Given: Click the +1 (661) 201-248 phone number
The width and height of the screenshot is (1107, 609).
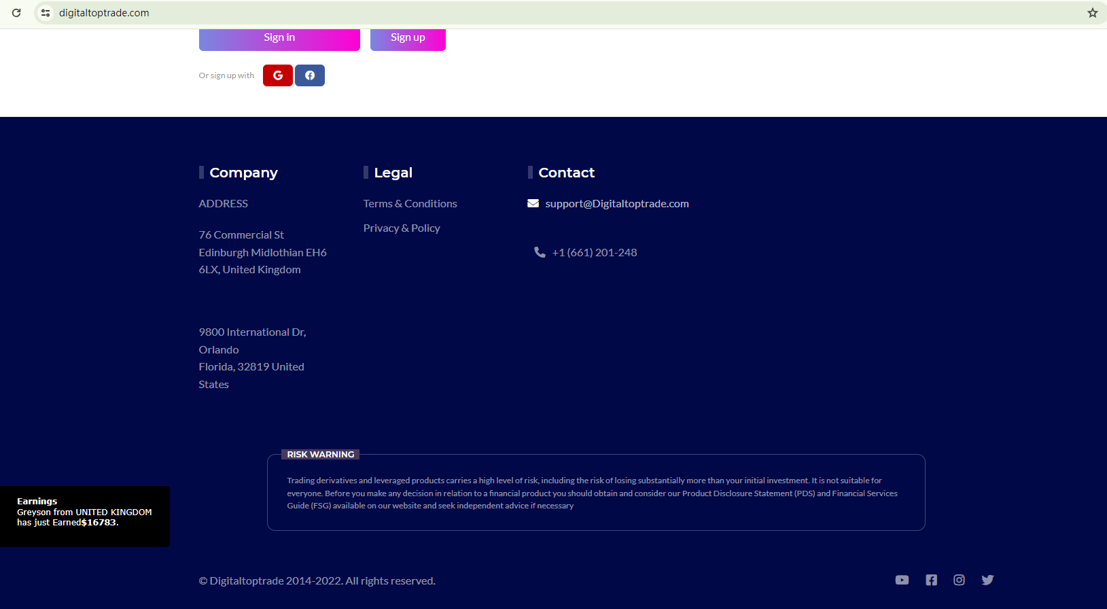Looking at the screenshot, I should (595, 252).
